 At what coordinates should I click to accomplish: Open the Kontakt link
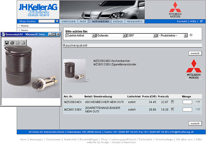tap(182, 21)
